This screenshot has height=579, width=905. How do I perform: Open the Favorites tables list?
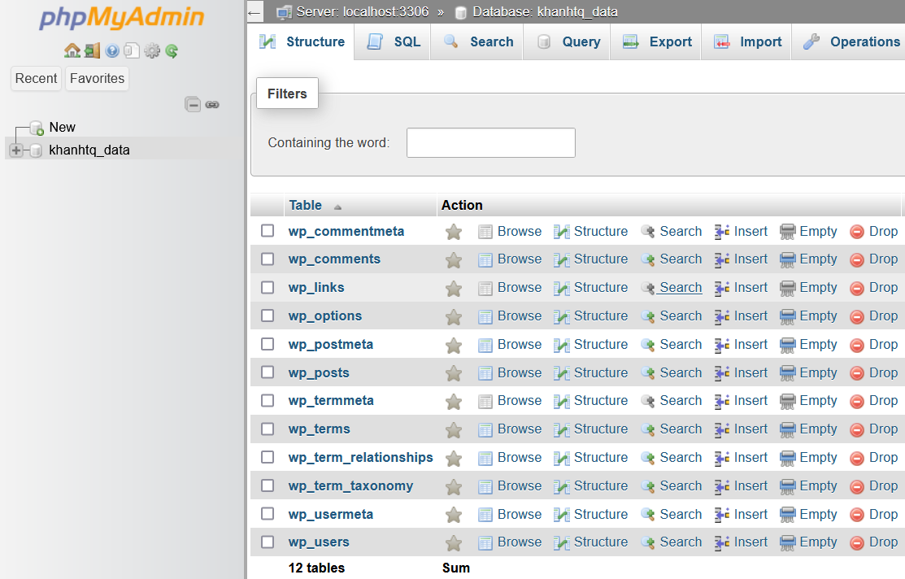(x=97, y=79)
